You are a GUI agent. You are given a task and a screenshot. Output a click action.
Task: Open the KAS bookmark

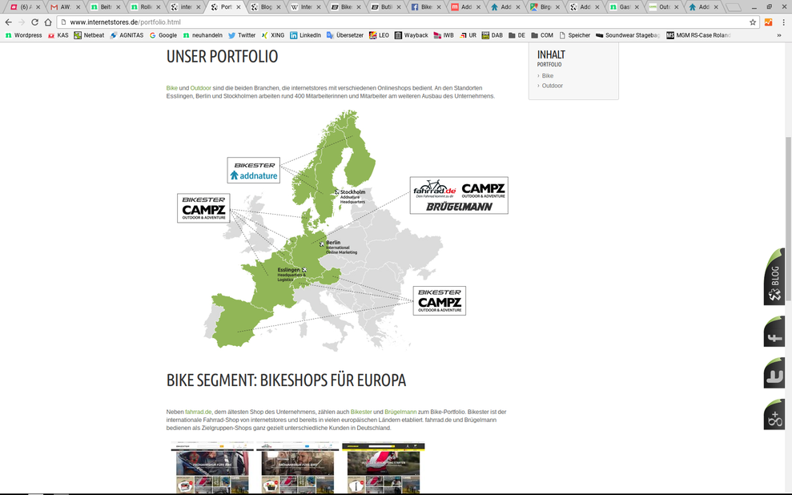pos(58,35)
